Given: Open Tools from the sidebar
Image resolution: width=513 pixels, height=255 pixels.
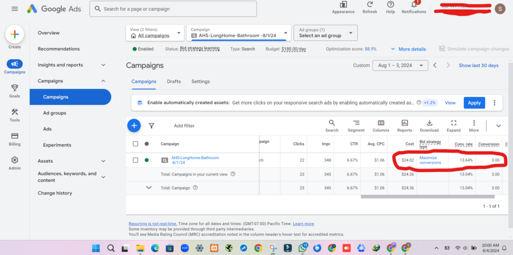Looking at the screenshot, I should point(15,115).
